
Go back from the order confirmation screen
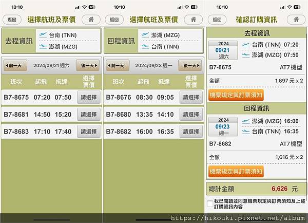tap(217, 20)
